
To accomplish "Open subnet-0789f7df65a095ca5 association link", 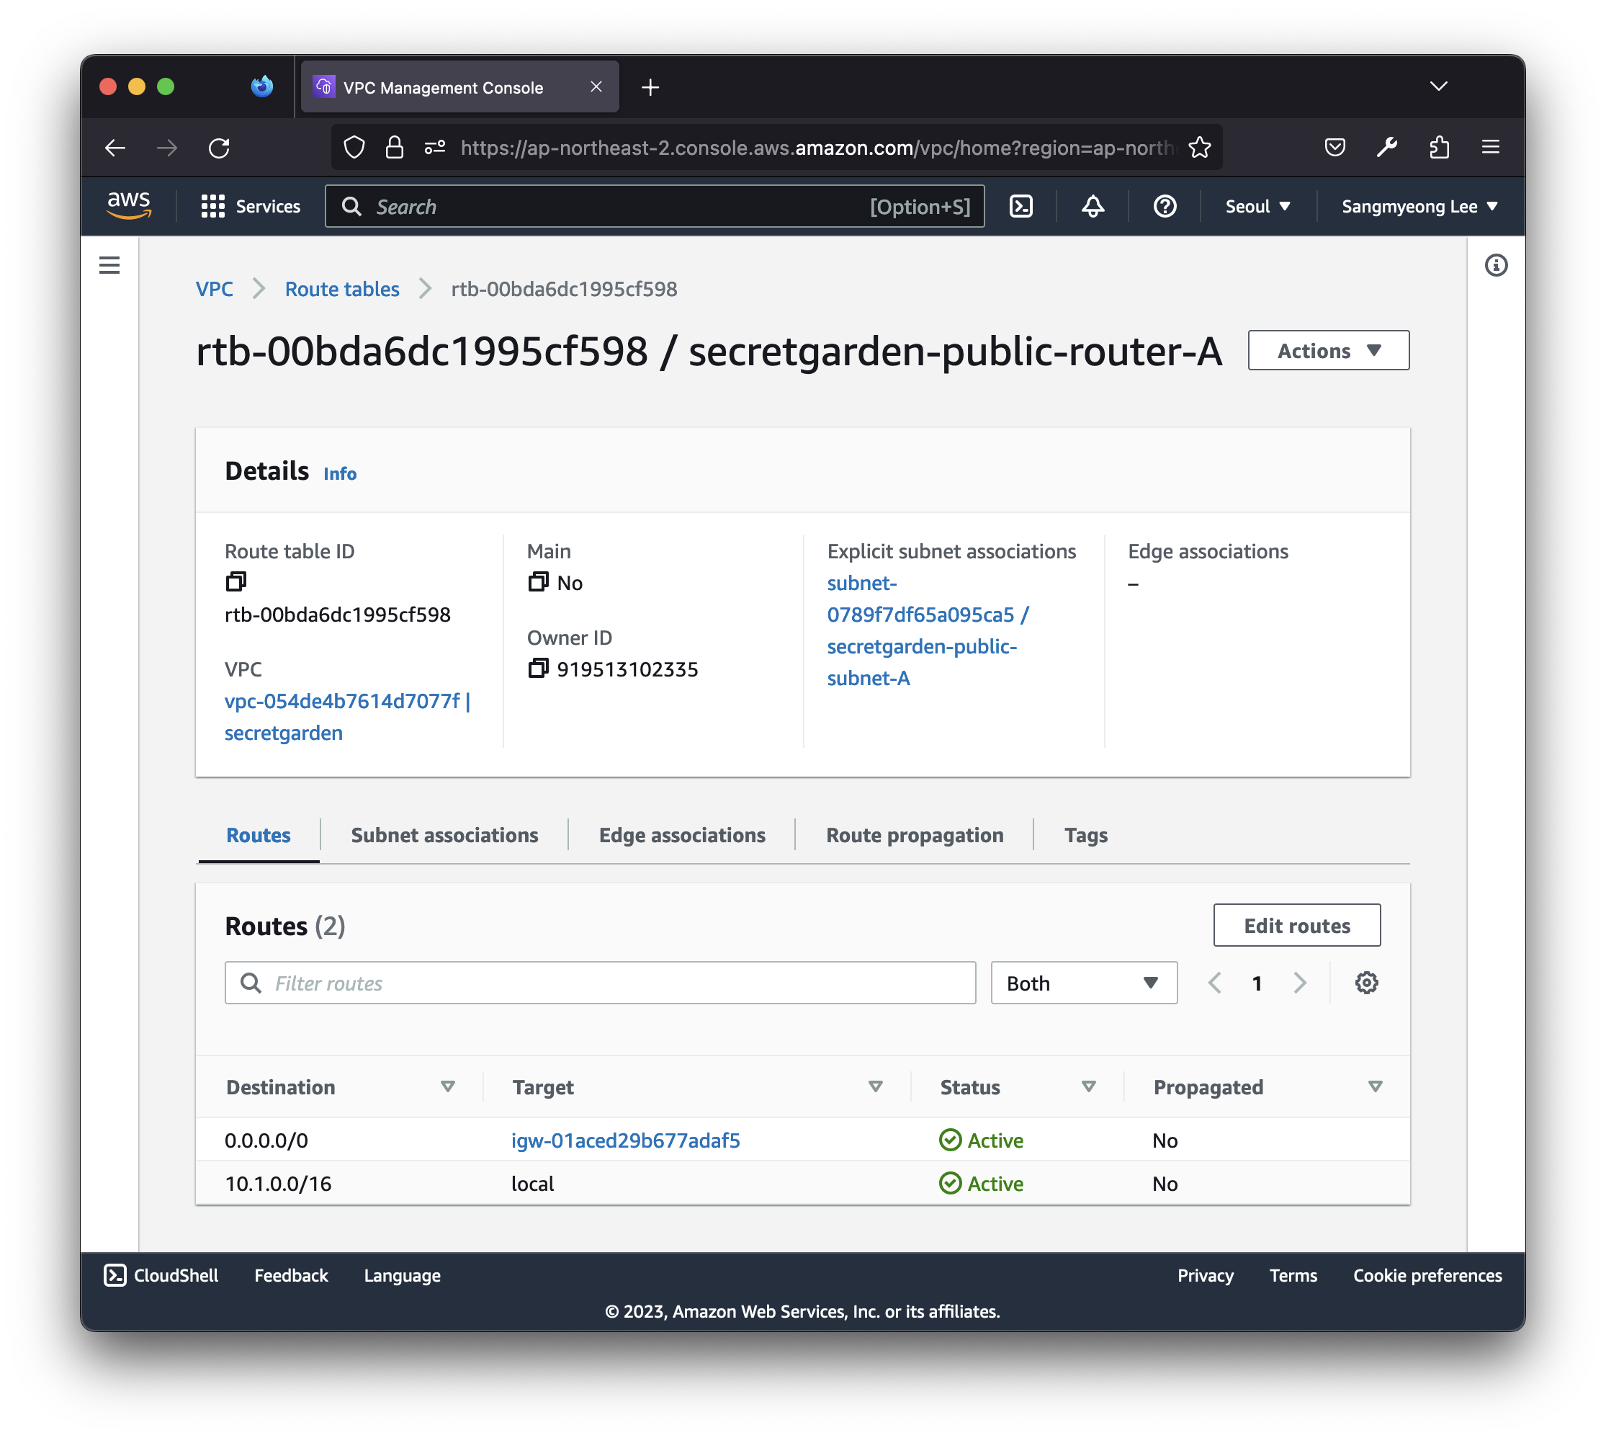I will [x=928, y=630].
